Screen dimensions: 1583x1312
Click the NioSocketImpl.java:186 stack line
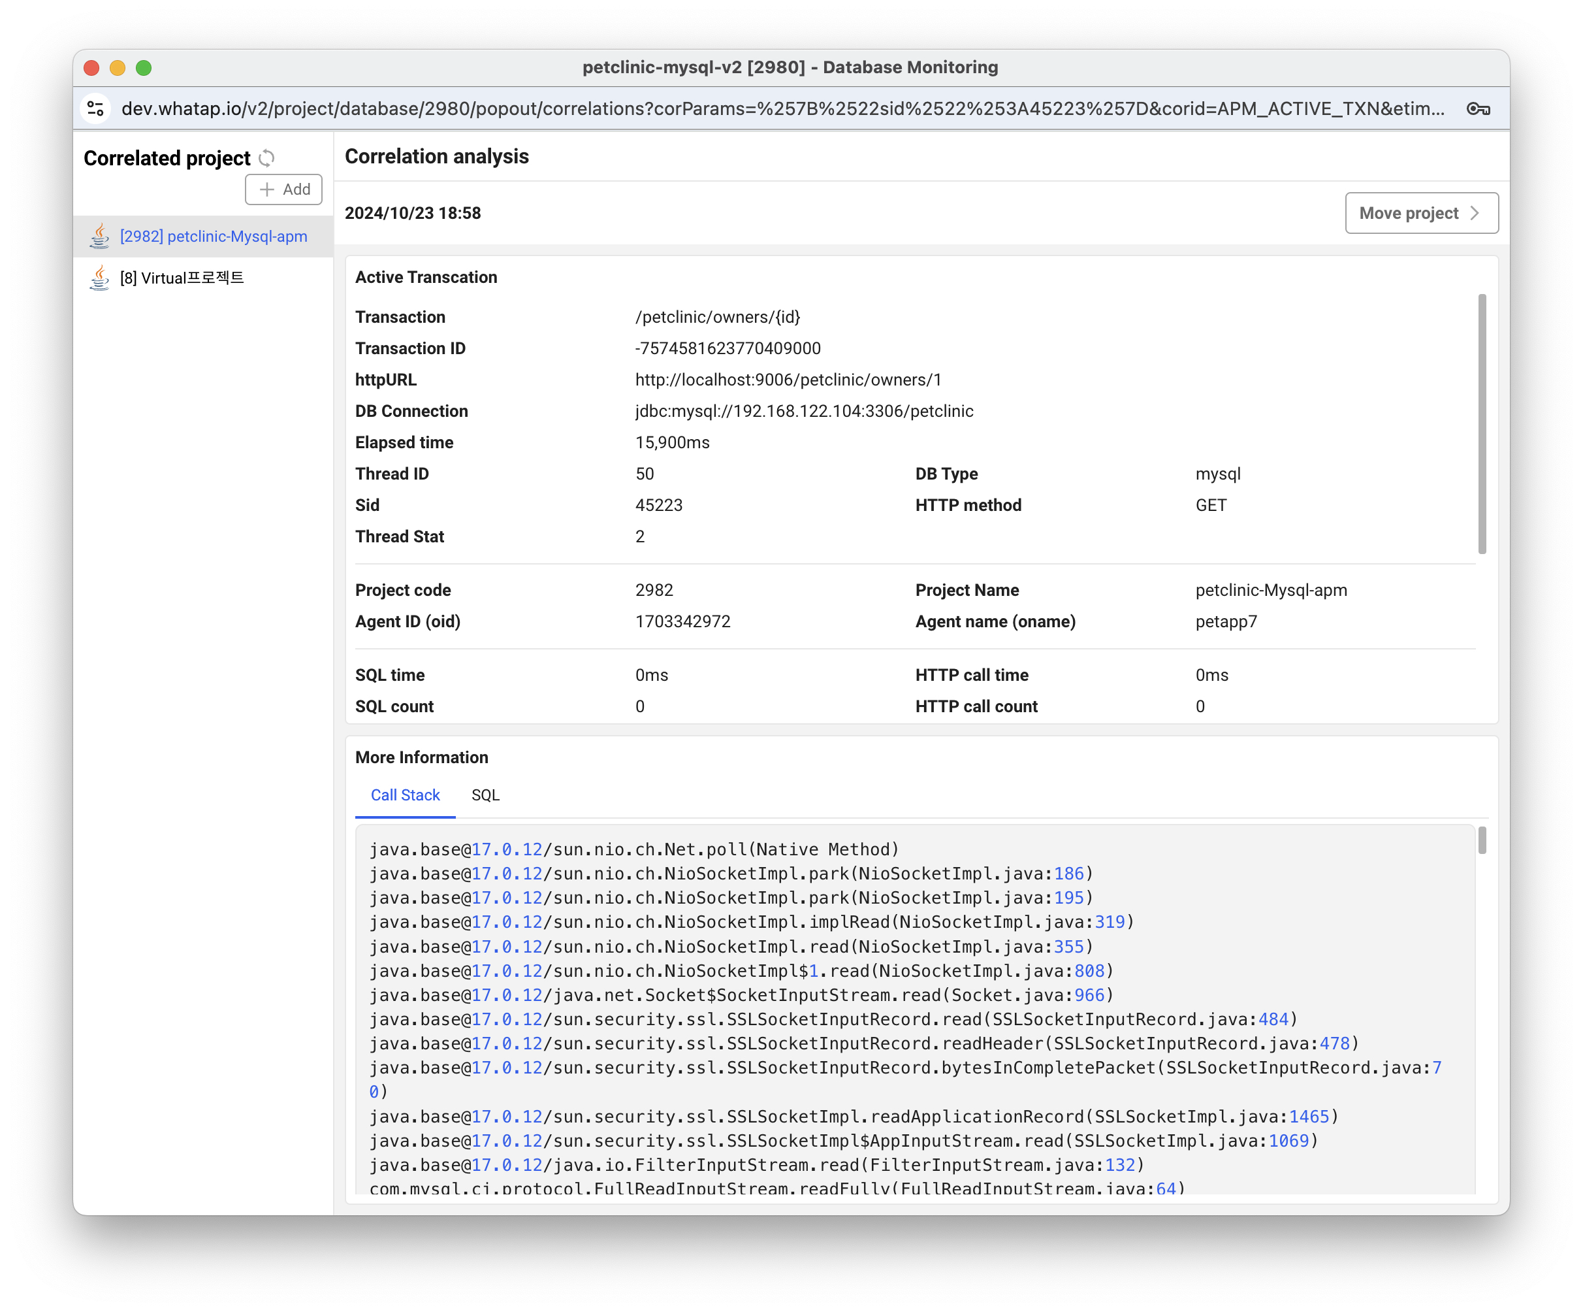tap(731, 873)
